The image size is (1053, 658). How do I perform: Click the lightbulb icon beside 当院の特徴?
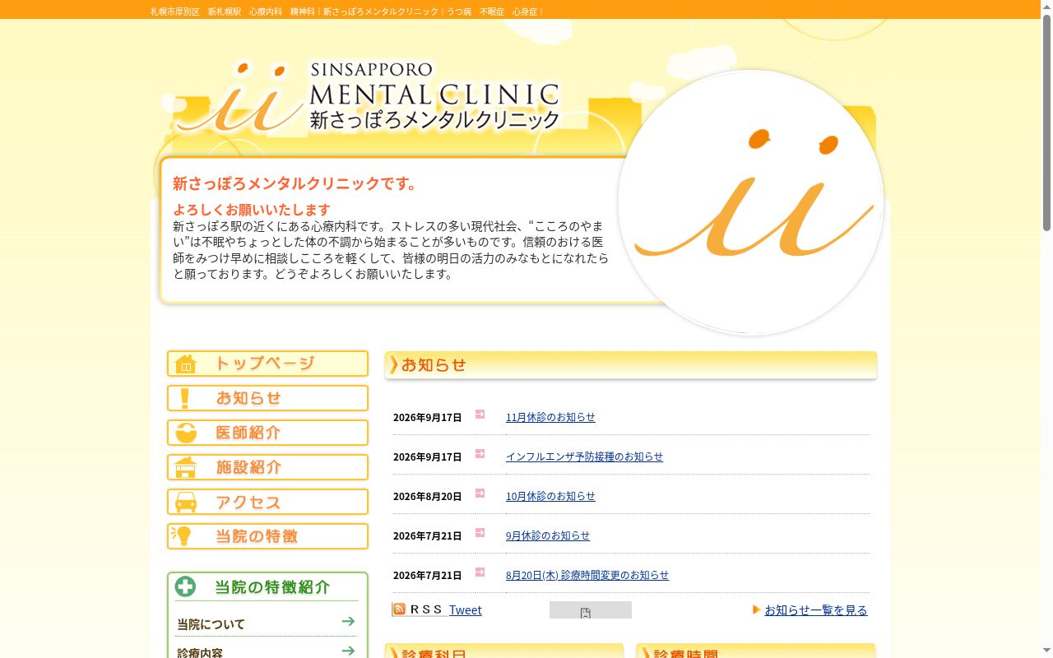click(x=183, y=536)
